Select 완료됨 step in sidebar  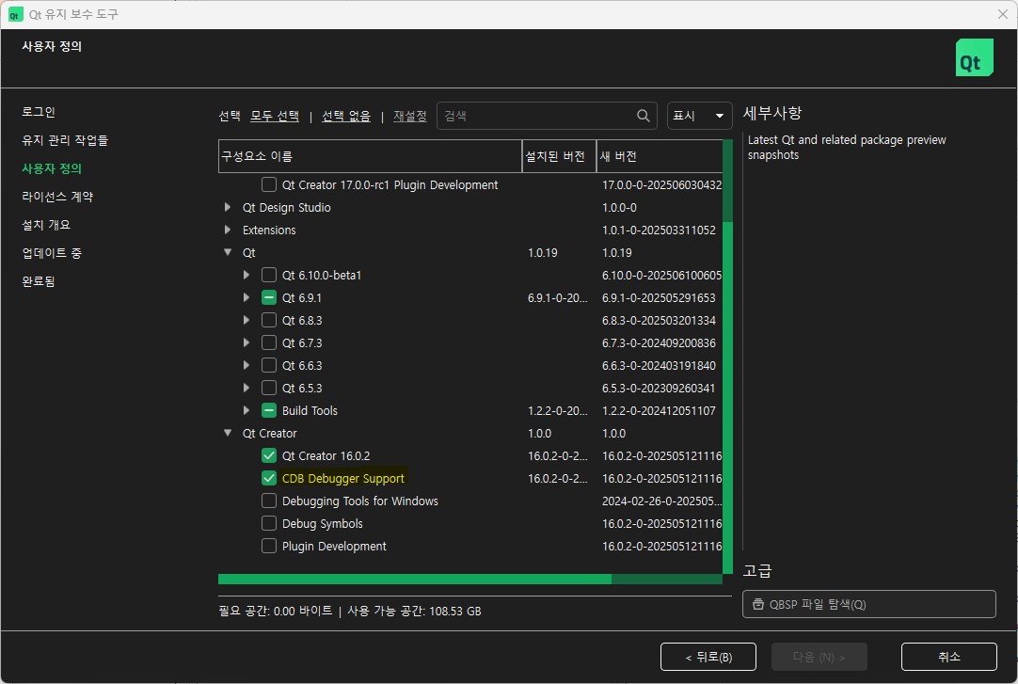(39, 281)
